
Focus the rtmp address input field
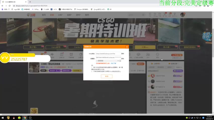tap(108, 54)
